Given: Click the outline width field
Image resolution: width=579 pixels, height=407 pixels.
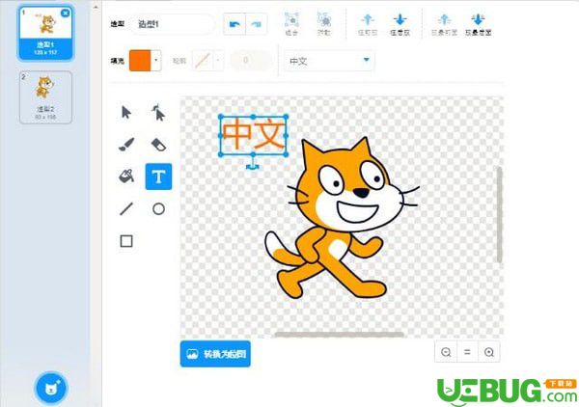Looking at the screenshot, I should coord(252,60).
